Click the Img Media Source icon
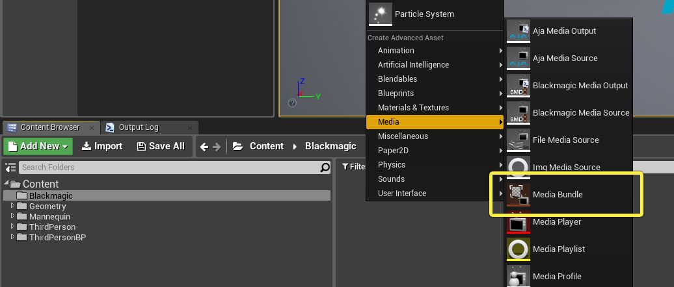674x287 pixels. coord(519,168)
